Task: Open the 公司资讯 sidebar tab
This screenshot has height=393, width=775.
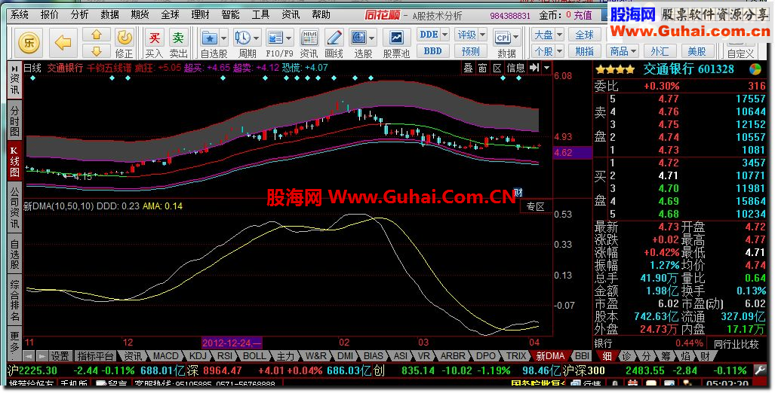Action: click(15, 208)
